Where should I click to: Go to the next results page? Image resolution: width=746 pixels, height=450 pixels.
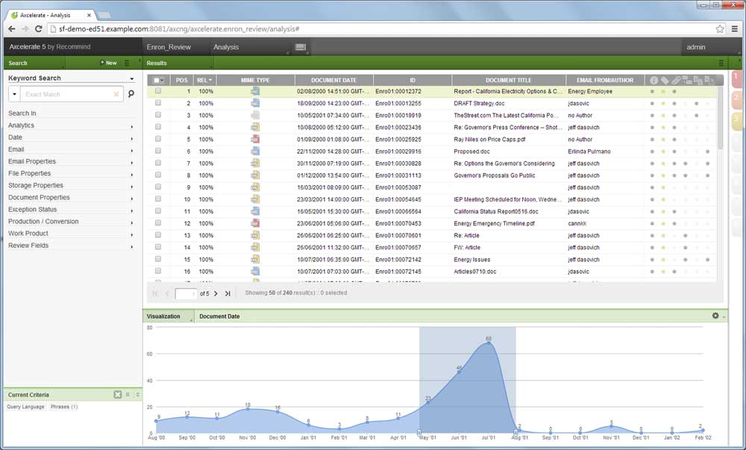[x=216, y=293]
